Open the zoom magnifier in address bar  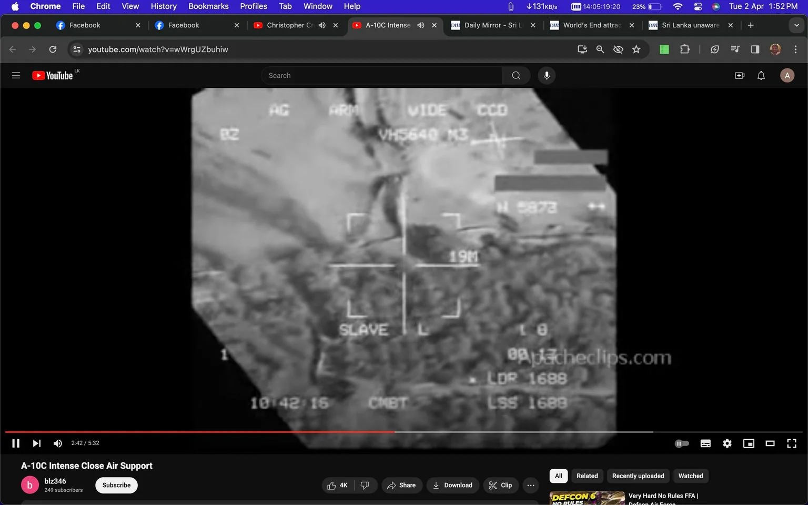click(600, 49)
